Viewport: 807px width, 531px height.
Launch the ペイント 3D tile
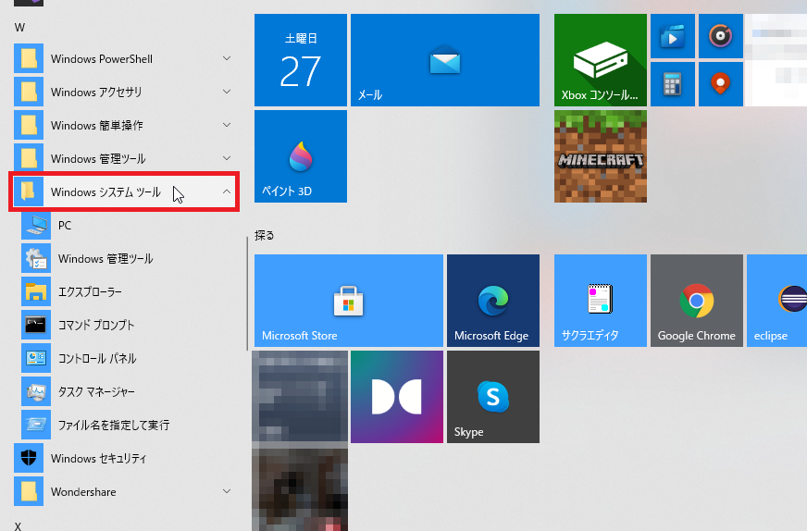[x=300, y=156]
